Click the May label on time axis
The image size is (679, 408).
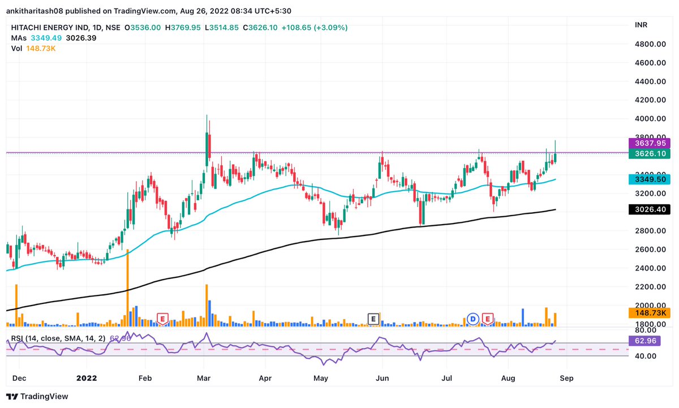[x=321, y=378]
